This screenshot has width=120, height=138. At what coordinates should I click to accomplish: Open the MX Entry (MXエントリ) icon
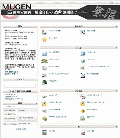[x=44, y=82]
